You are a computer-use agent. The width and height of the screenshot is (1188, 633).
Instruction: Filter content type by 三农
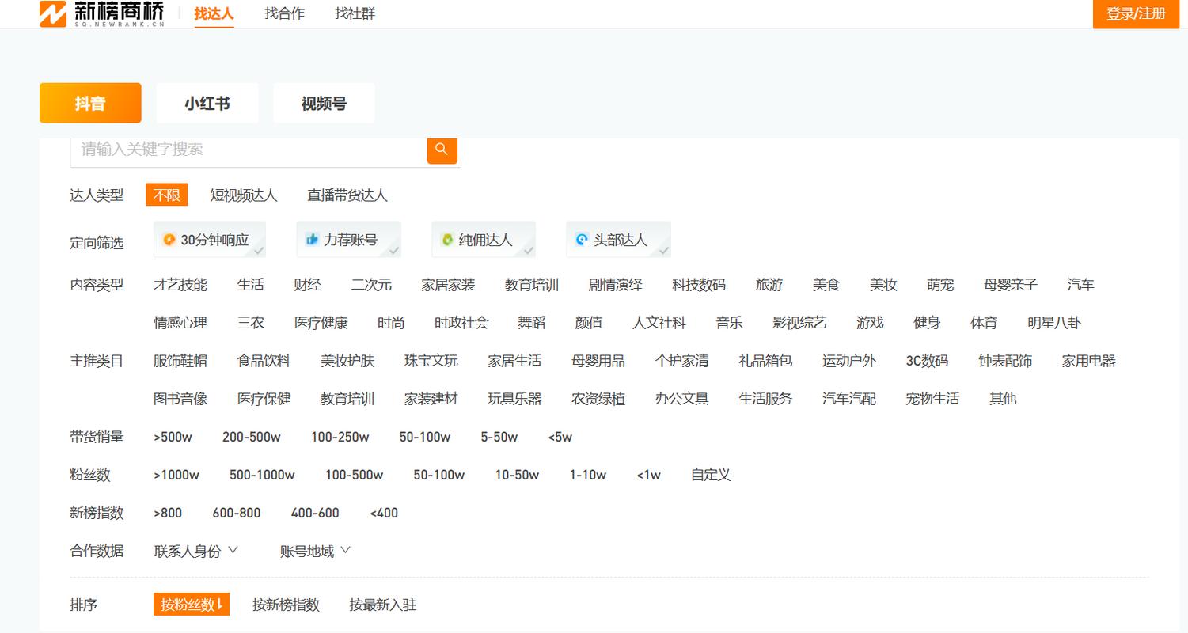pyautogui.click(x=251, y=323)
